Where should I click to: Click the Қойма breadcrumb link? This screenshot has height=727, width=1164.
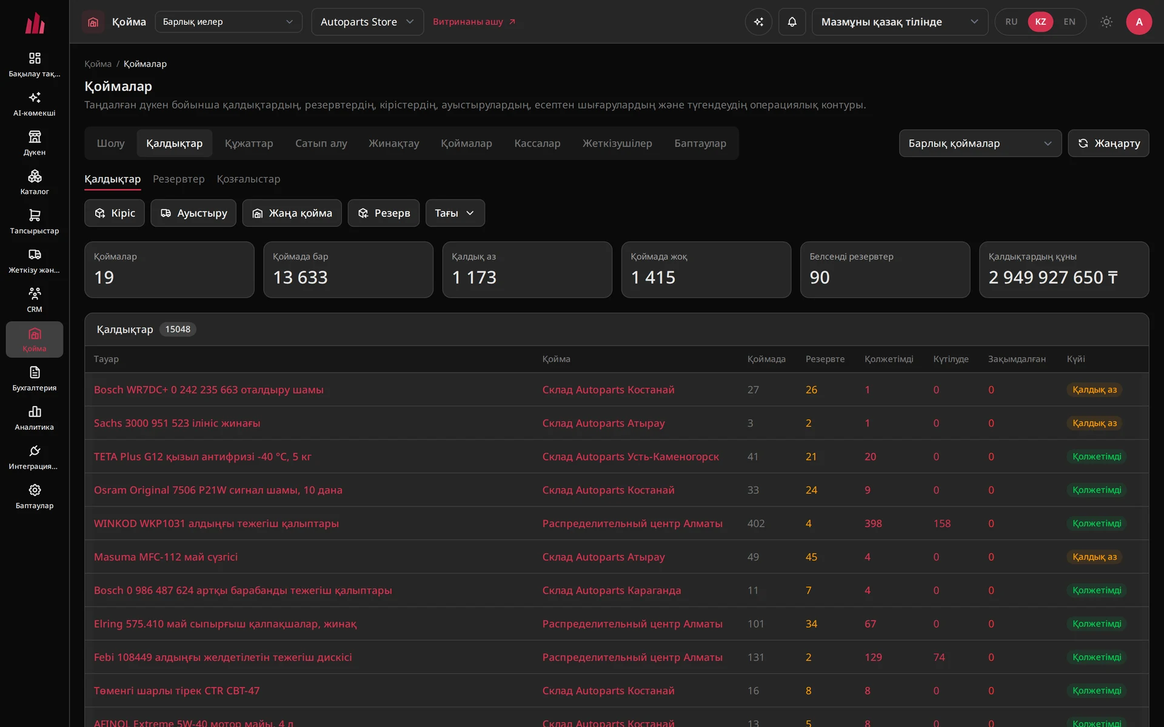98,64
